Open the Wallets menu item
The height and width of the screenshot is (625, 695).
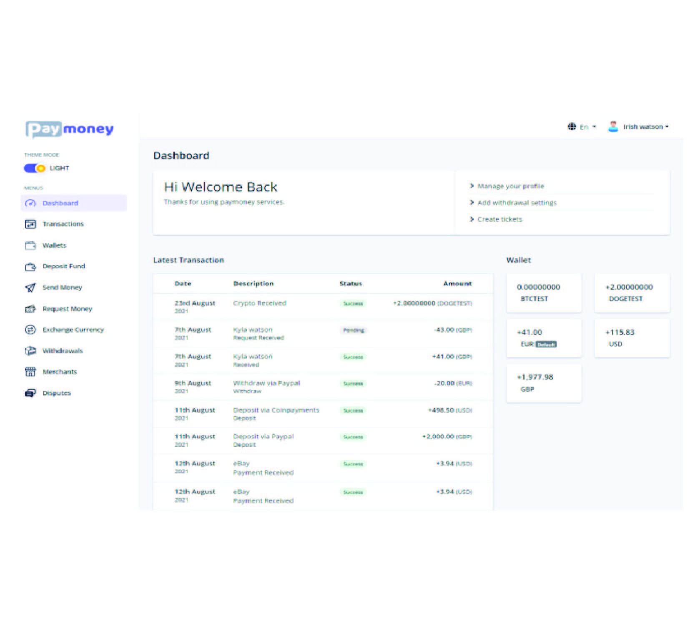coord(54,245)
